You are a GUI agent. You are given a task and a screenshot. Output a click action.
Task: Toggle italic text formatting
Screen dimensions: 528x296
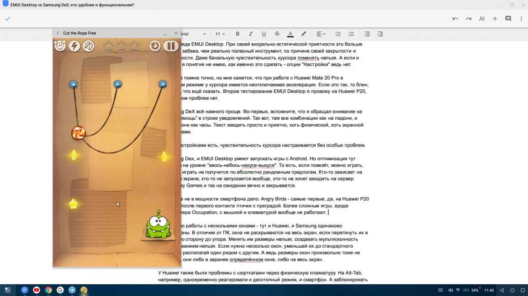point(250,34)
